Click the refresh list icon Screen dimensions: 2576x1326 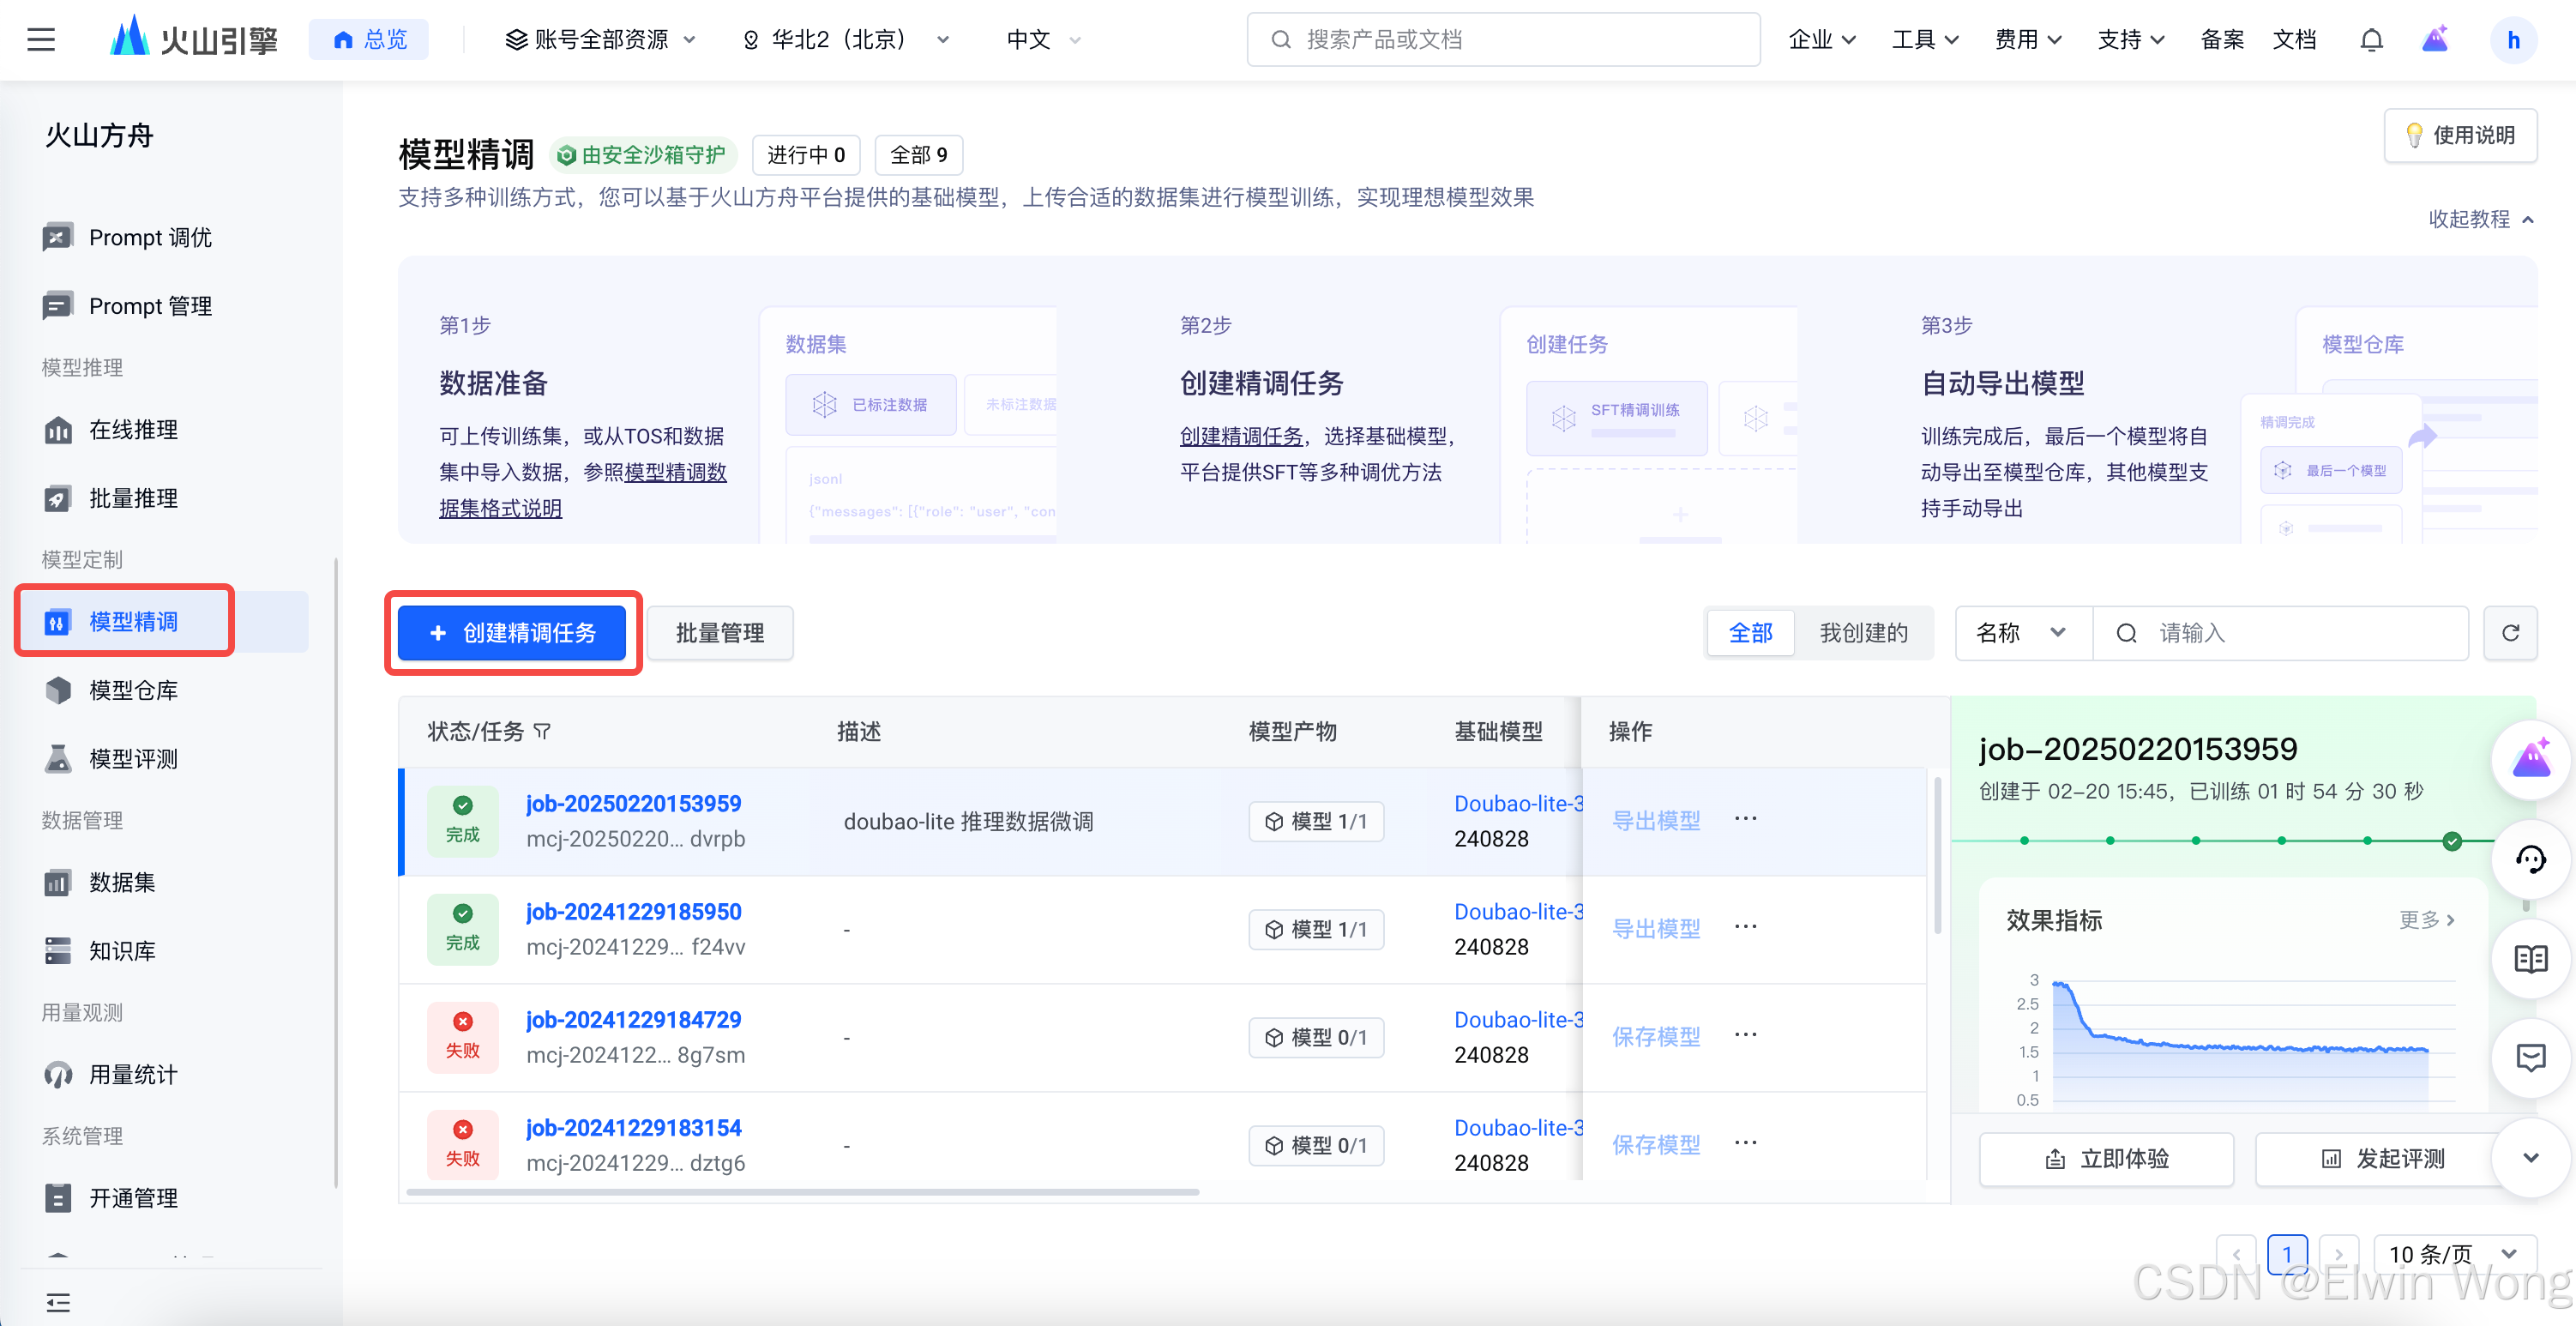tap(2510, 633)
